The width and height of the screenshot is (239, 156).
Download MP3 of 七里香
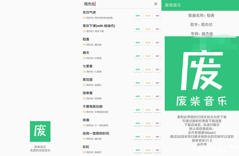coord(138,69)
